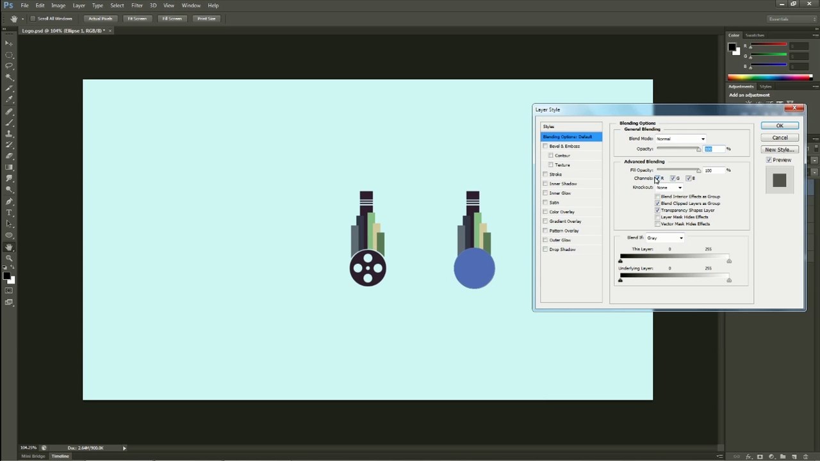Viewport: 820px width, 461px height.
Task: Open the Blend Mode dropdown
Action: pos(680,139)
